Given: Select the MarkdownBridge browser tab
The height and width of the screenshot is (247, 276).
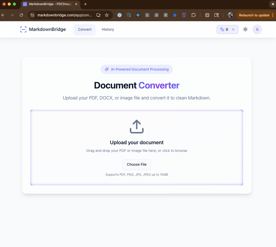Looking at the screenshot, I should (50, 4).
